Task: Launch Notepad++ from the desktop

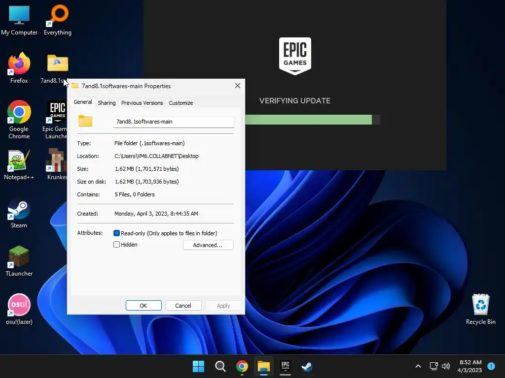Action: (x=19, y=164)
